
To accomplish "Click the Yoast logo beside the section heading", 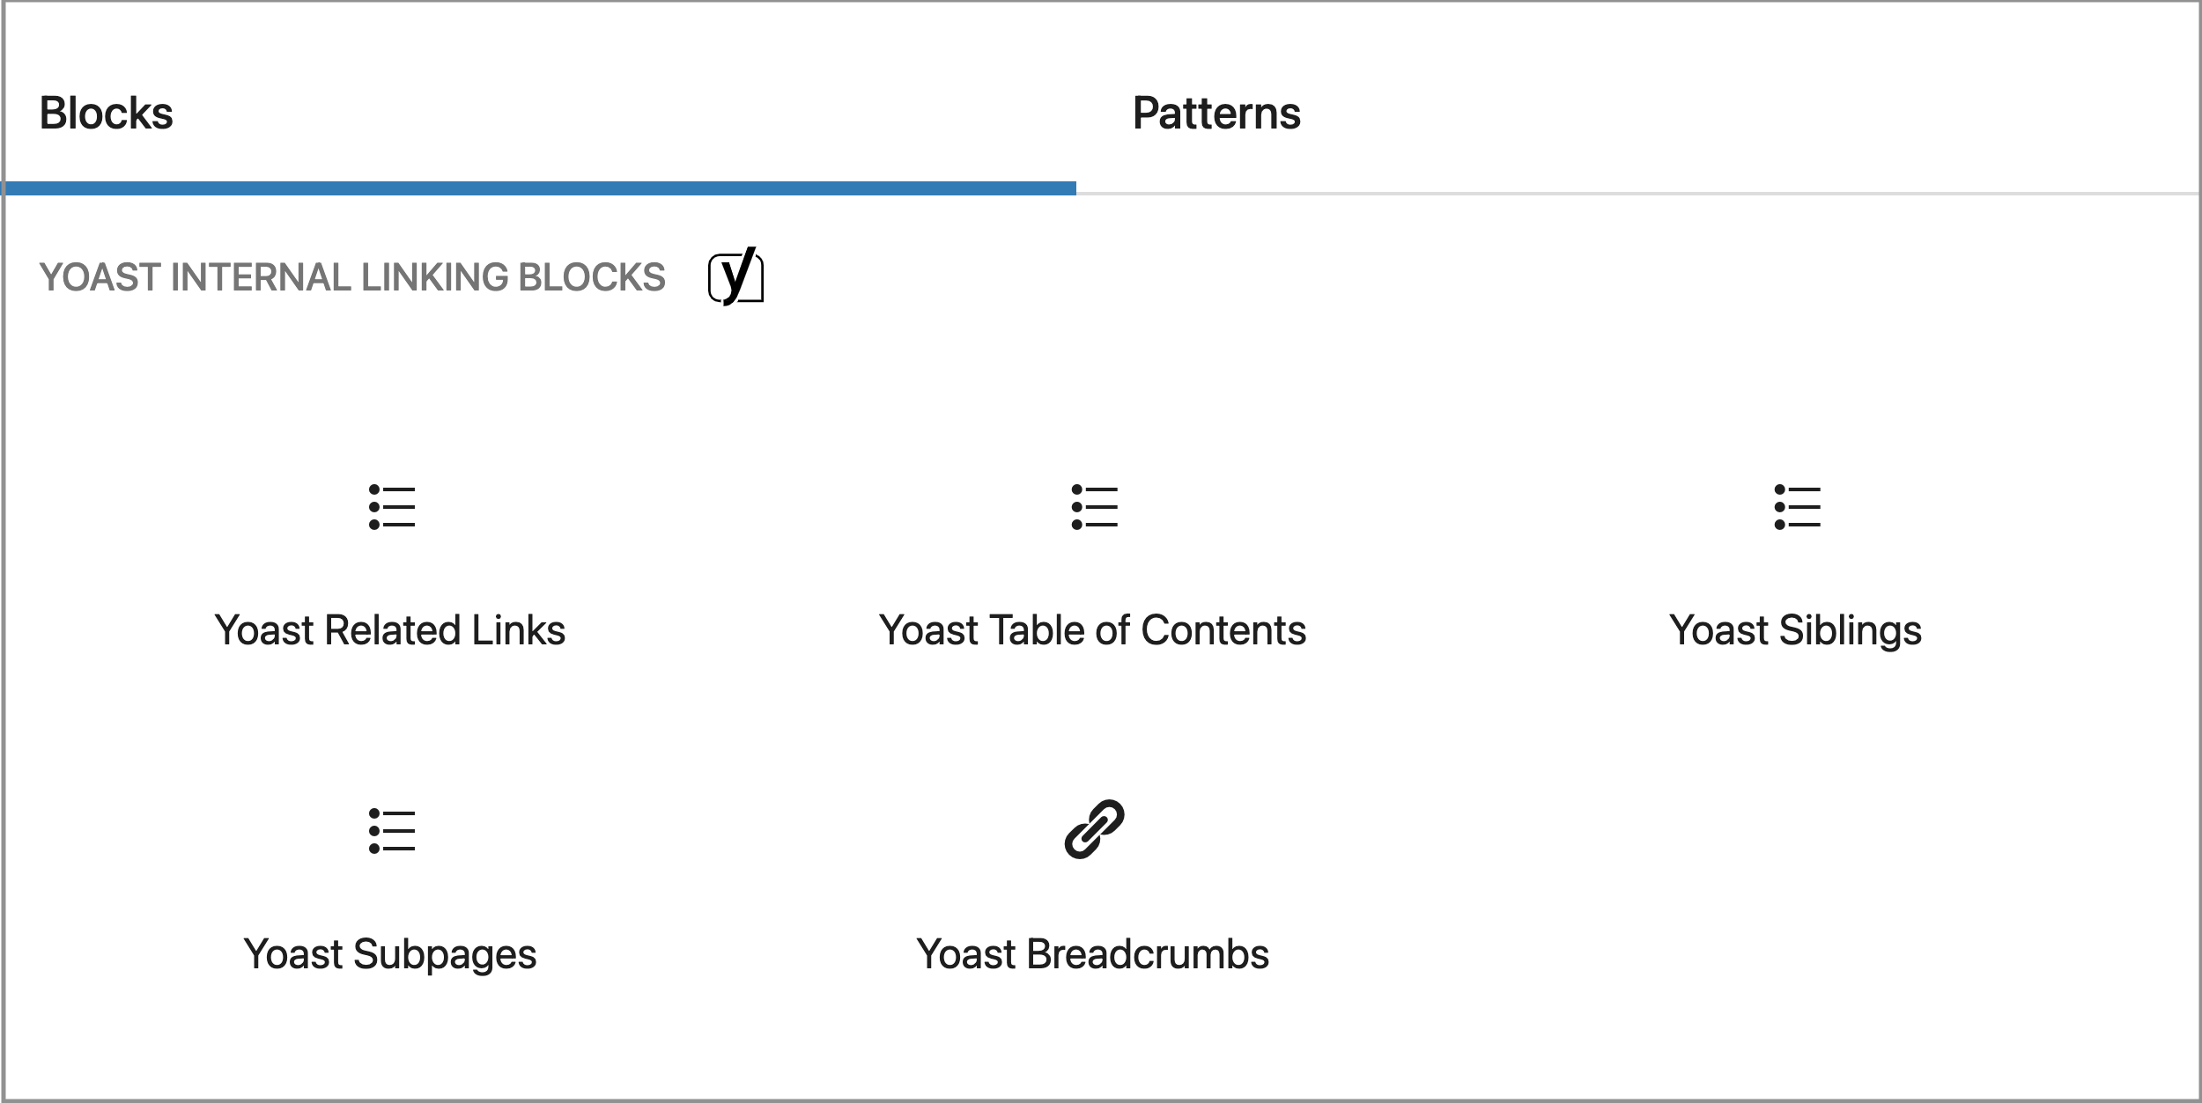I will tap(736, 277).
